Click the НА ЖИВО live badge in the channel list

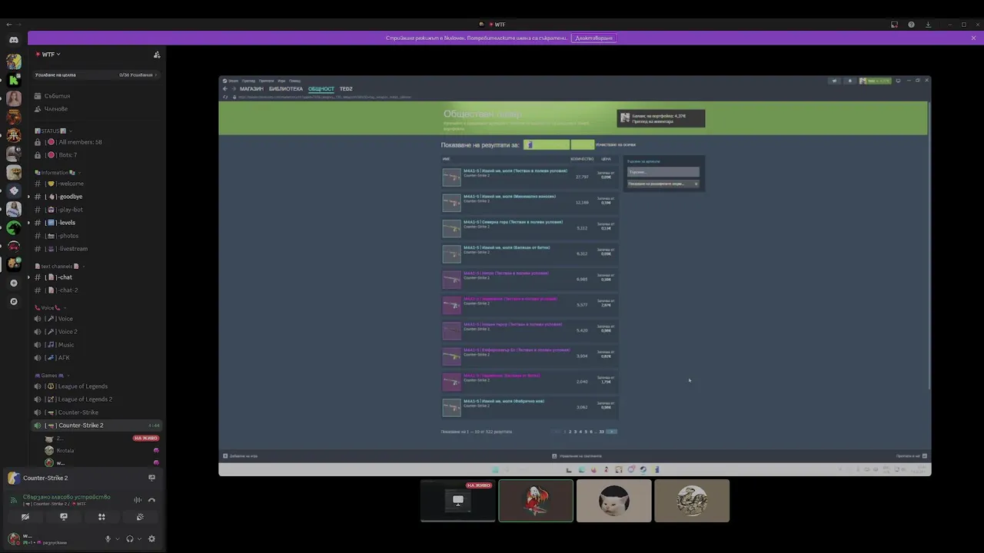point(145,438)
